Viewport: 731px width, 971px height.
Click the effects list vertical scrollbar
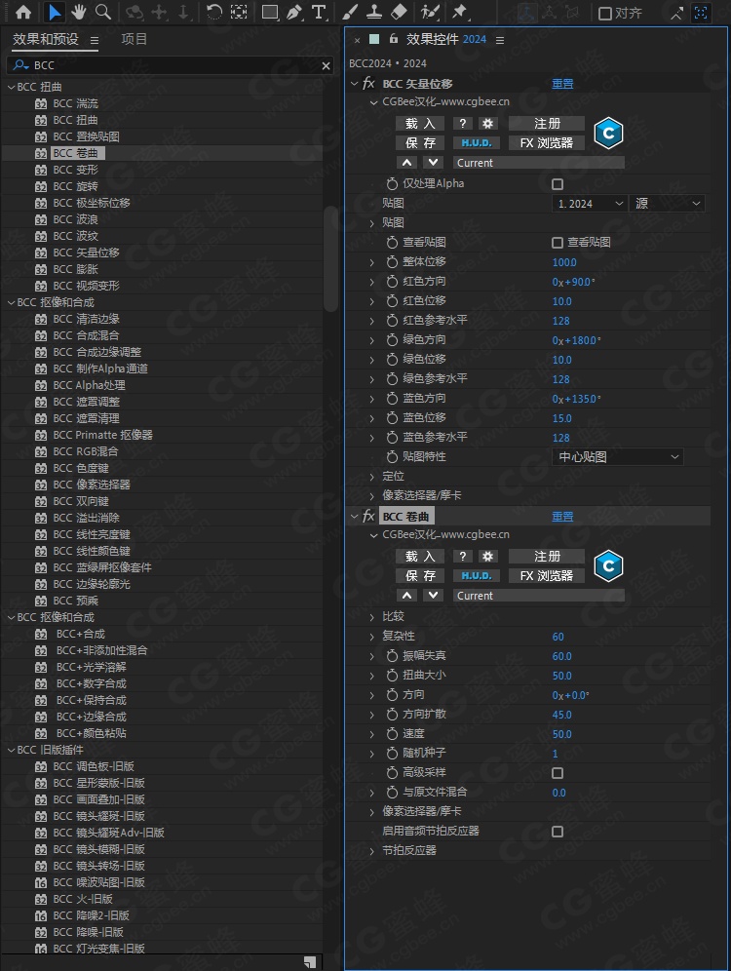[x=329, y=259]
